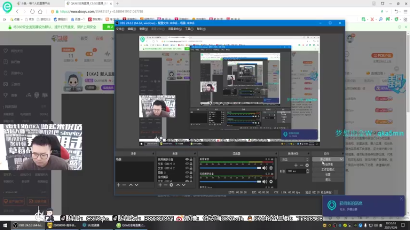Image resolution: width=410 pixels, height=230 pixels.
Task: Reload the Douyu page
Action: [x=32, y=11]
